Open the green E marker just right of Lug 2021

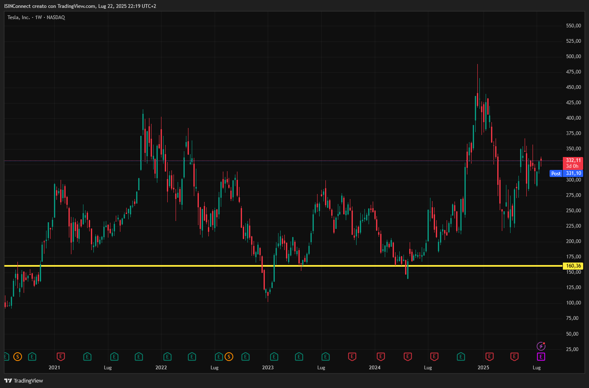[114, 356]
